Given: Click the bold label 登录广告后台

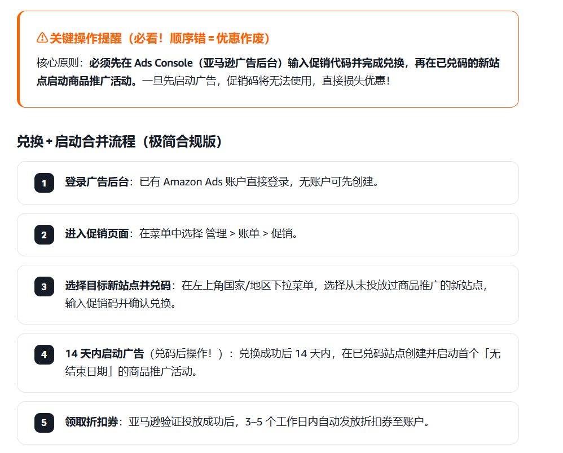Looking at the screenshot, I should pos(96,182).
